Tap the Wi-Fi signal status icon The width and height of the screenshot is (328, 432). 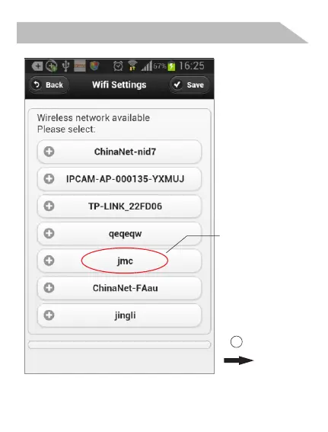[132, 66]
